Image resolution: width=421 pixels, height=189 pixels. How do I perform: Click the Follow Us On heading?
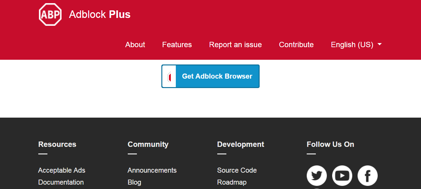330,144
